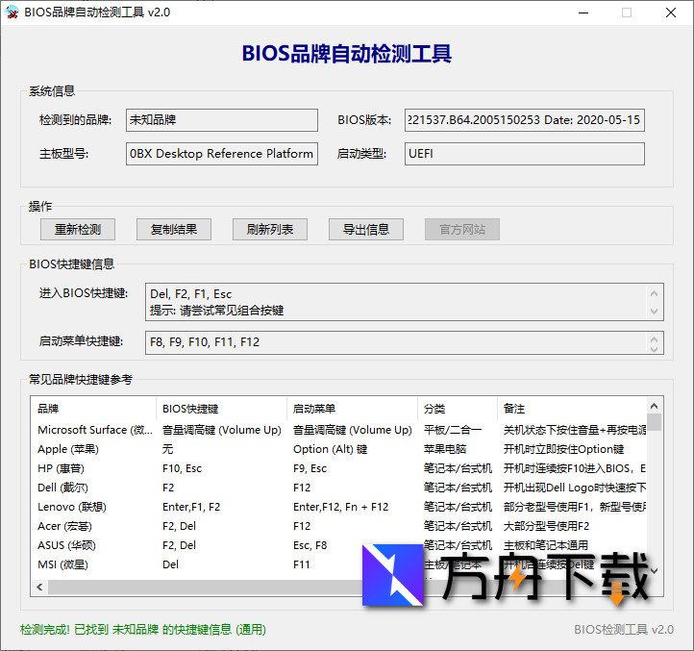This screenshot has width=694, height=651.
Task: Select the Apple (苹果) row
Action: [338, 449]
